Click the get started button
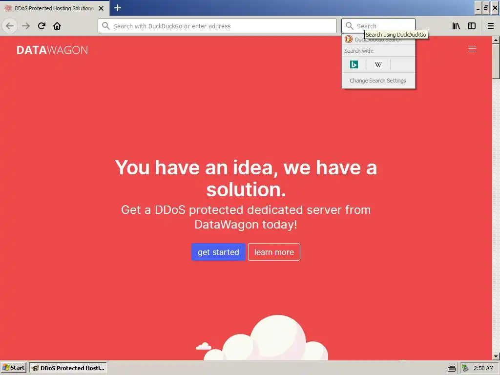 pos(218,252)
